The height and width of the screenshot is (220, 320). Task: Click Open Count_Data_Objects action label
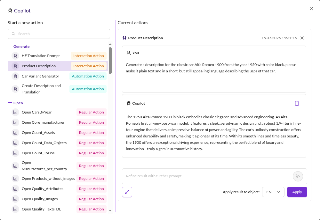click(44, 143)
